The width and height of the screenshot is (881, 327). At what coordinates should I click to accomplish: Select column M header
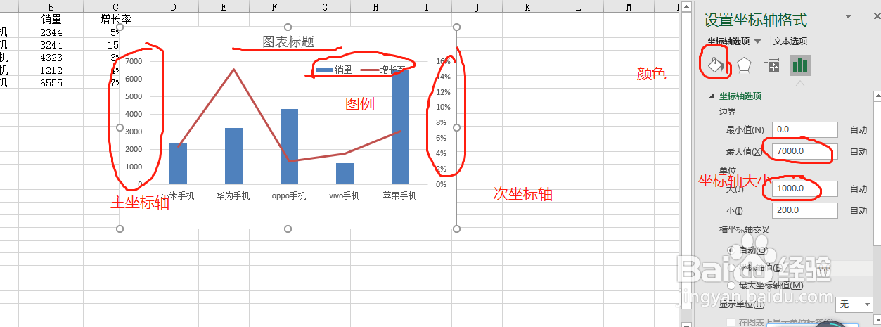point(628,6)
